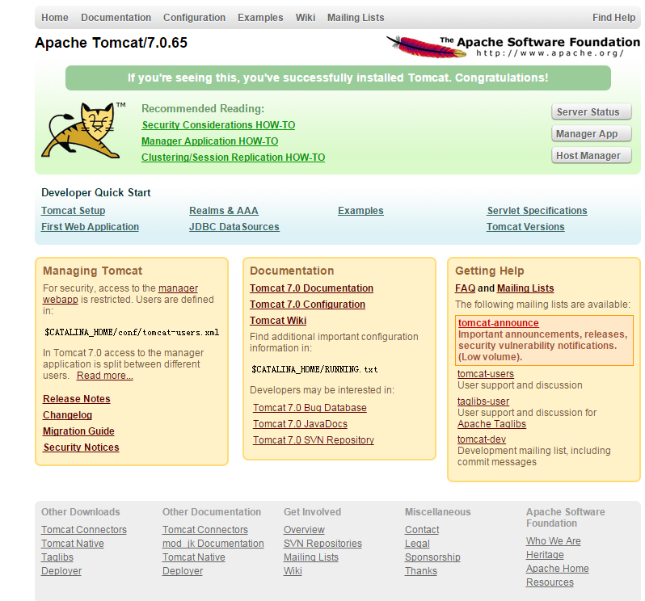Follow the Tomcat Setup quick start link
The height and width of the screenshot is (601, 645).
click(74, 211)
